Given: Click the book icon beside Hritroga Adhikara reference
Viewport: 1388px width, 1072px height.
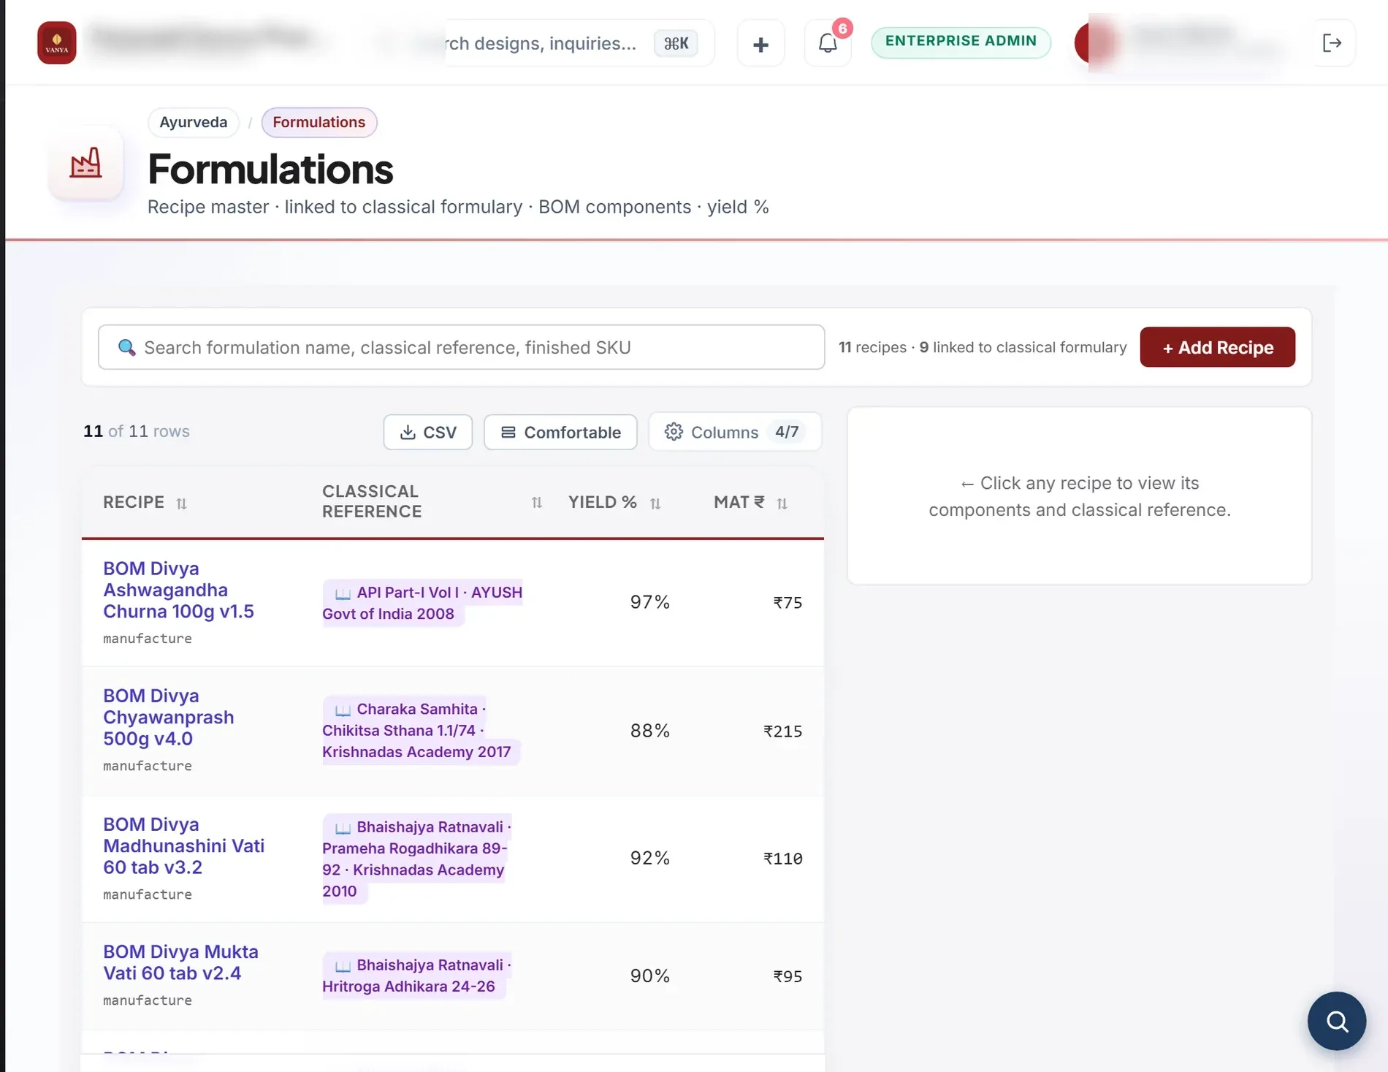Looking at the screenshot, I should pos(343,966).
